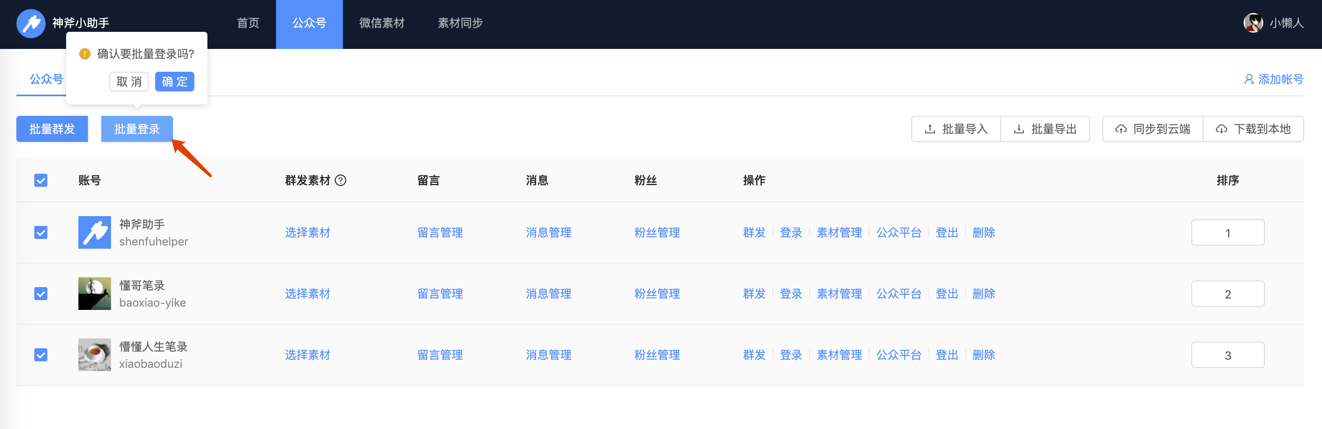Click the 懂哥笔录 account avatar thumbnail

click(94, 294)
